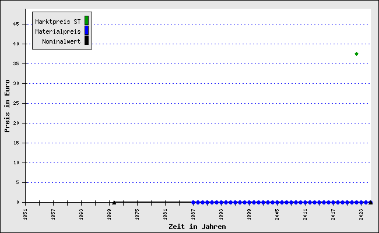Click the y-axis label '10'

[16, 163]
